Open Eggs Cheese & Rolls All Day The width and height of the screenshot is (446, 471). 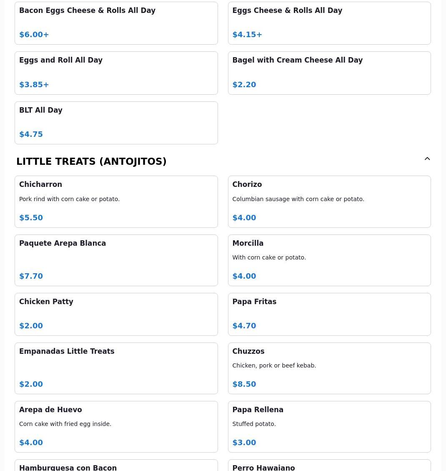(x=329, y=23)
